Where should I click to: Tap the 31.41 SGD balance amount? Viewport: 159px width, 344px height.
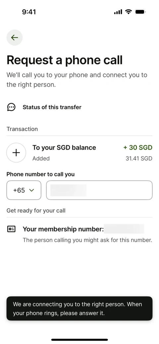tap(139, 158)
